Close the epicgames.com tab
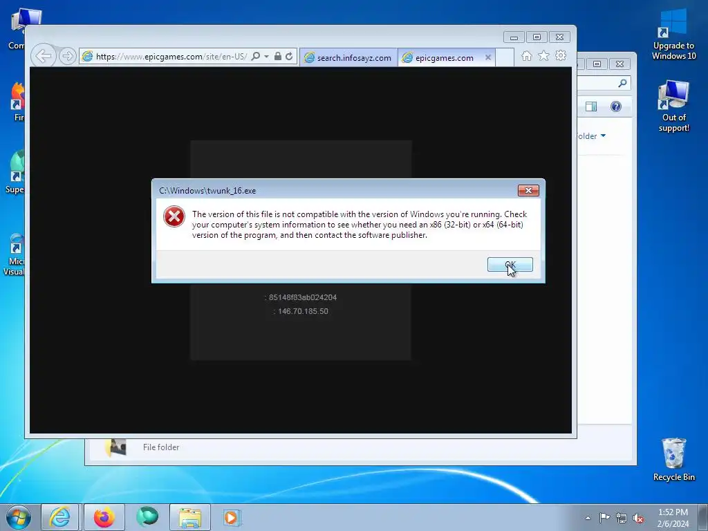This screenshot has height=531, width=708. click(488, 57)
